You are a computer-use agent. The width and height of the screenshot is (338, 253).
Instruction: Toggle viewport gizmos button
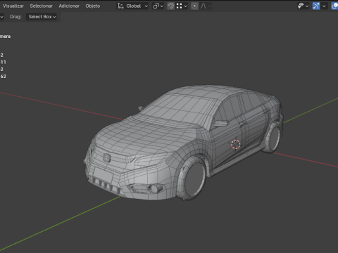[316, 6]
